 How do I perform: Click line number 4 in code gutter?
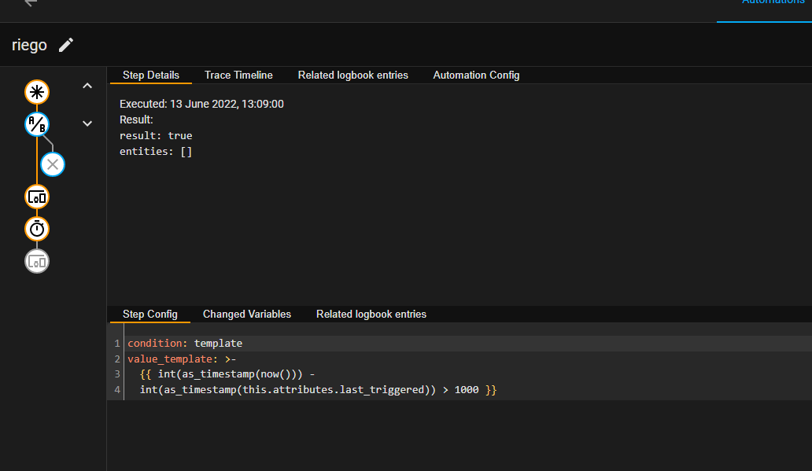pos(117,390)
